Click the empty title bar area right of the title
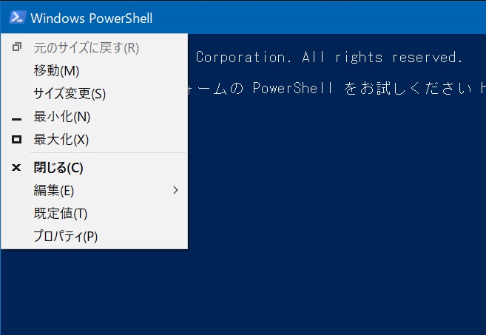This screenshot has width=486, height=335. coord(320,18)
